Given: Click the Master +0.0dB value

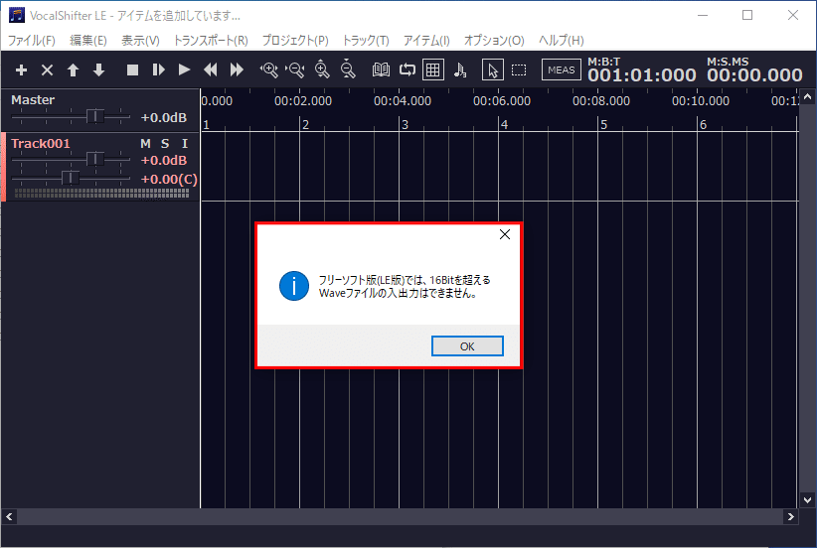Looking at the screenshot, I should click(164, 118).
